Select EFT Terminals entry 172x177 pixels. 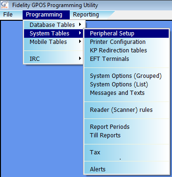click(127, 59)
